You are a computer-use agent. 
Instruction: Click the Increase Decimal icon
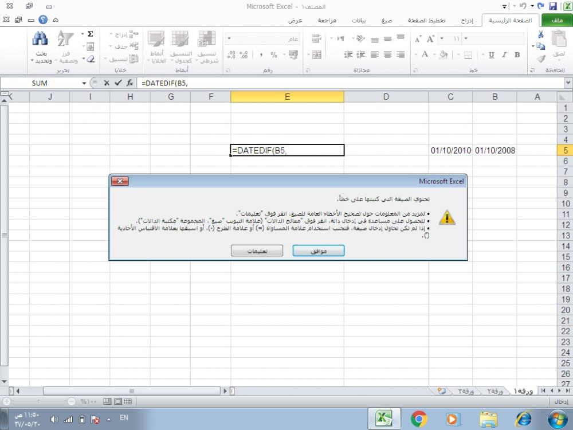(x=244, y=55)
